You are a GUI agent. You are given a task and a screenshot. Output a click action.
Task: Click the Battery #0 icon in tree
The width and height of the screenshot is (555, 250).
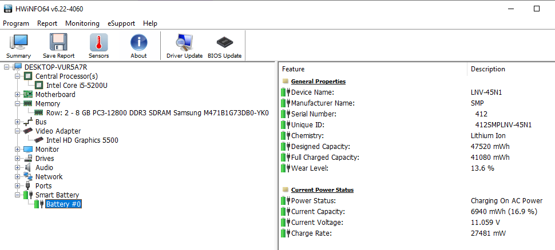coord(39,204)
